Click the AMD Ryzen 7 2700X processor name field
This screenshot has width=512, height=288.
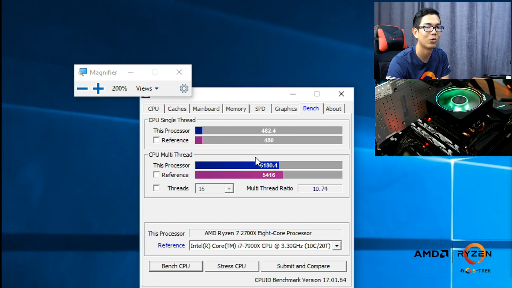[x=266, y=233]
